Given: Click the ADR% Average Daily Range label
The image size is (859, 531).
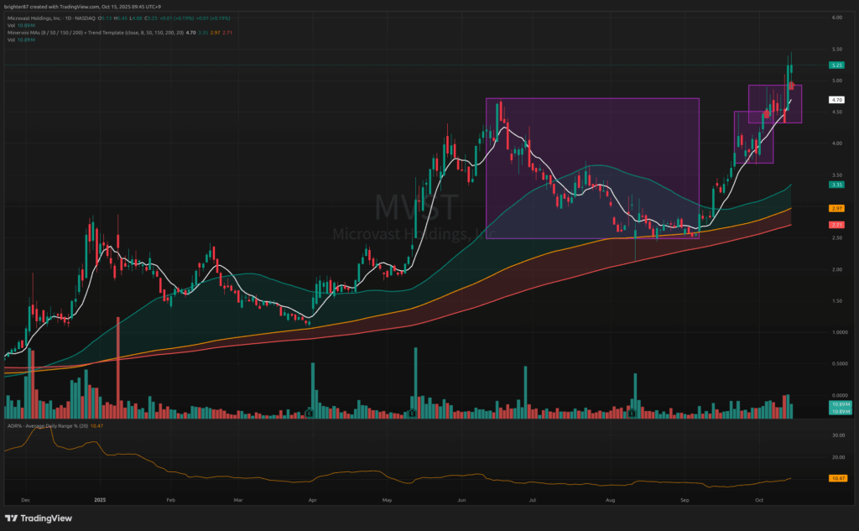Looking at the screenshot, I should point(42,426).
